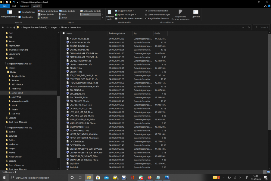Open Spalten hinzufügen dropdown
Viewport: 271px width, 181px height.
pos(126,14)
